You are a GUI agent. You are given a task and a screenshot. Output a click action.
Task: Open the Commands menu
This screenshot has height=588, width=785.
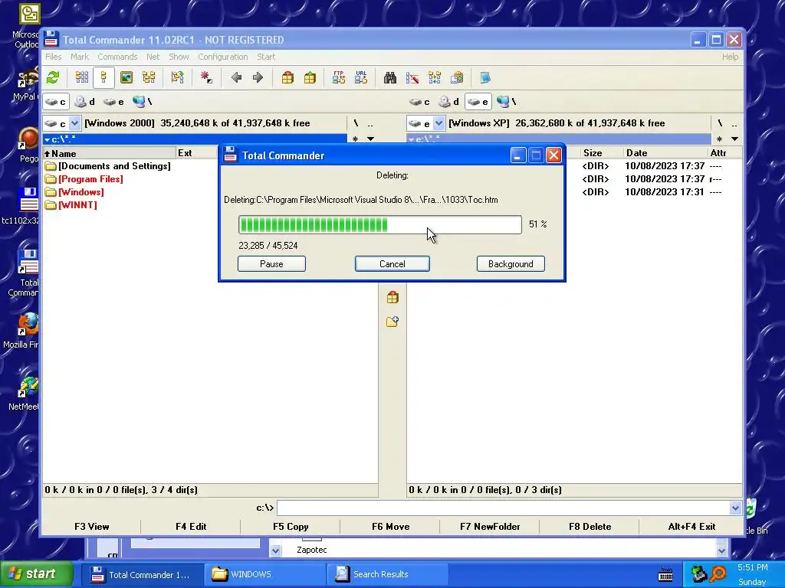click(117, 57)
